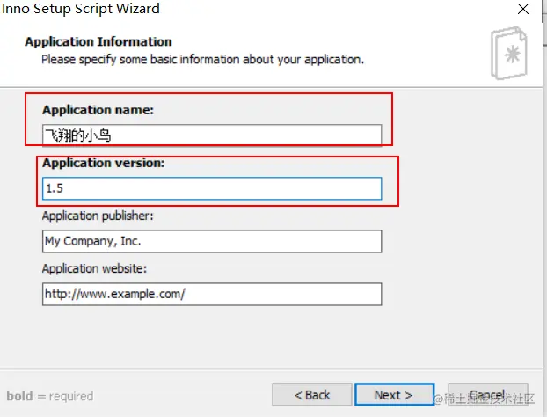The image size is (547, 417).
Task: Select the Application publisher text box
Action: (212, 241)
